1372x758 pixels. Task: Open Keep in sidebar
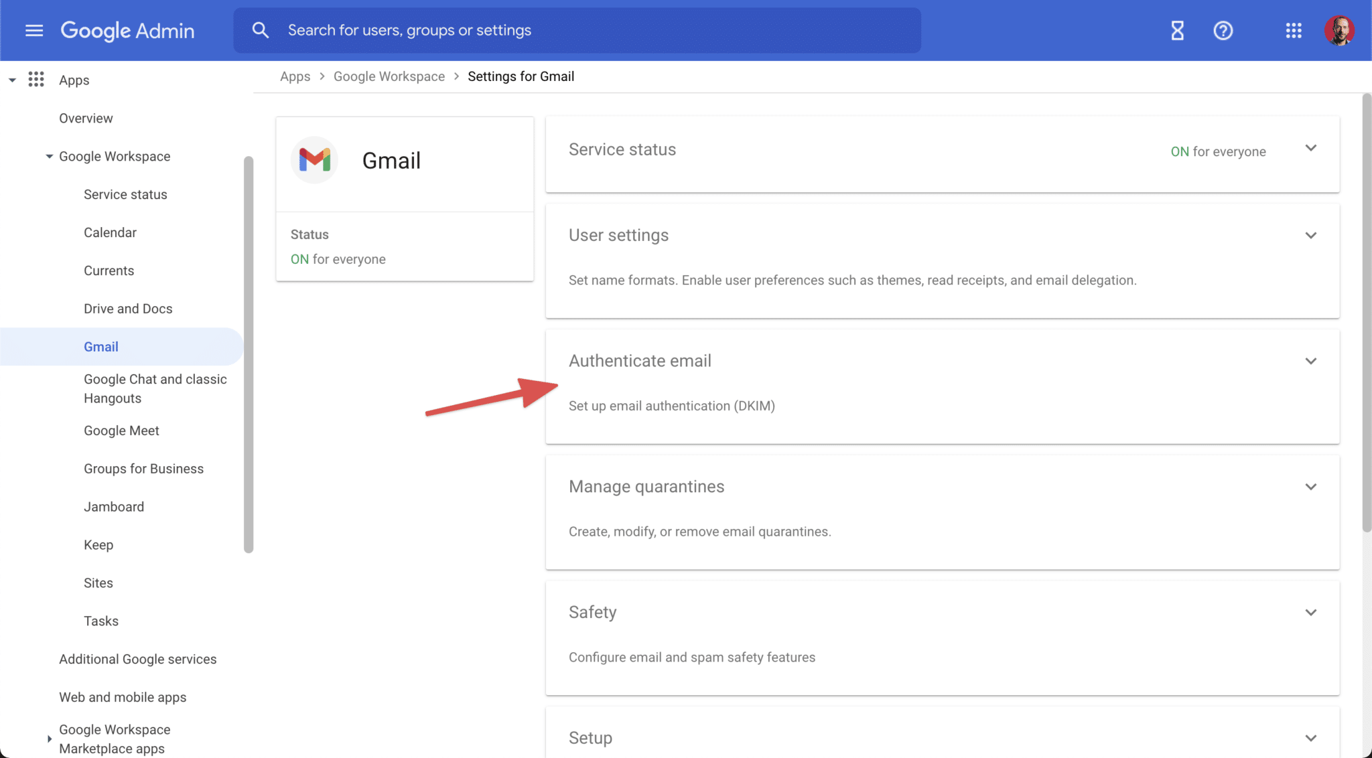pyautogui.click(x=98, y=545)
